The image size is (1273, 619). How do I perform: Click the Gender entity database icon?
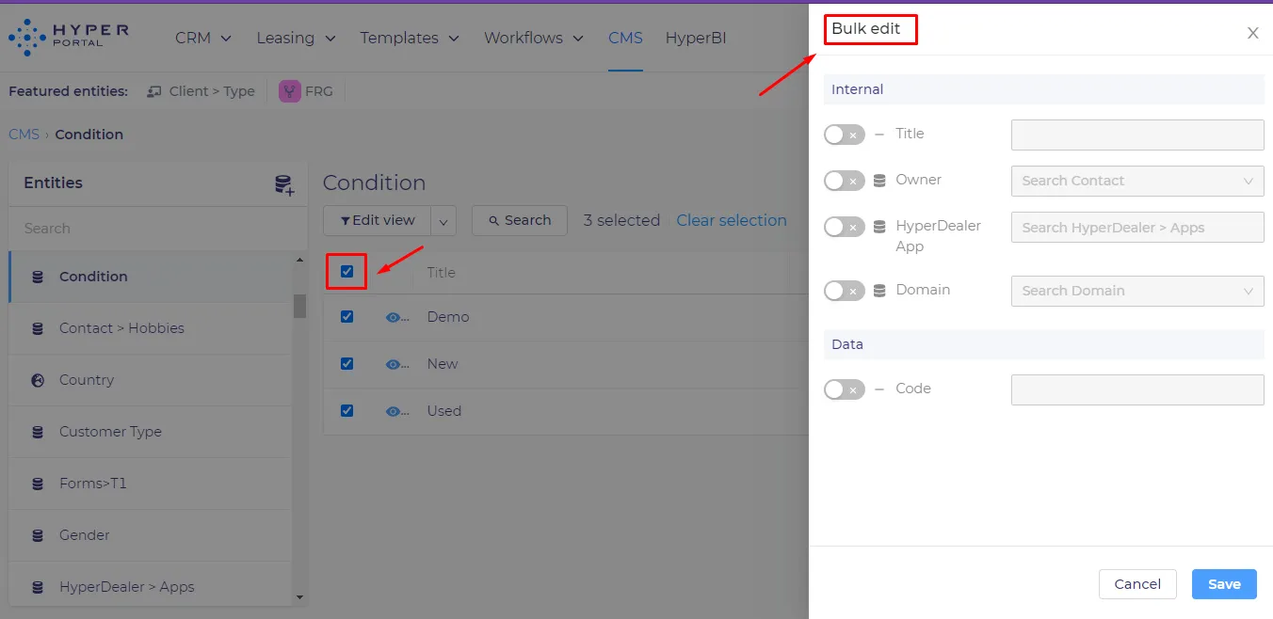click(x=38, y=535)
